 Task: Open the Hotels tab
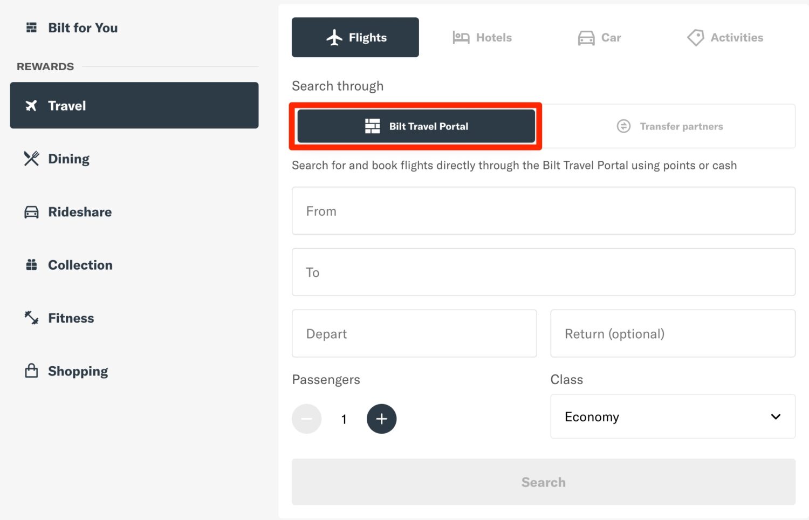point(482,37)
